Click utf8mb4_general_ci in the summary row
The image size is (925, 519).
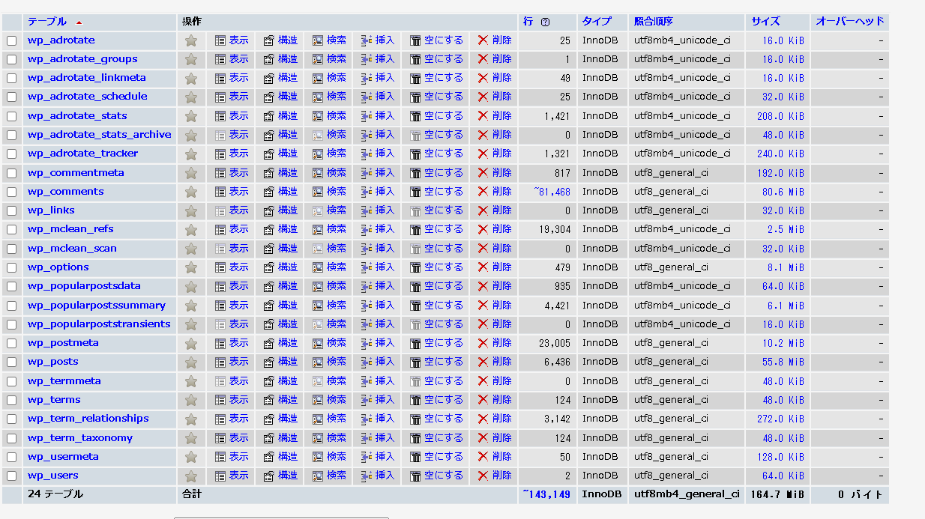(687, 494)
